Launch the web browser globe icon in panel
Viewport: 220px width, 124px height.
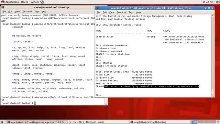42,2
